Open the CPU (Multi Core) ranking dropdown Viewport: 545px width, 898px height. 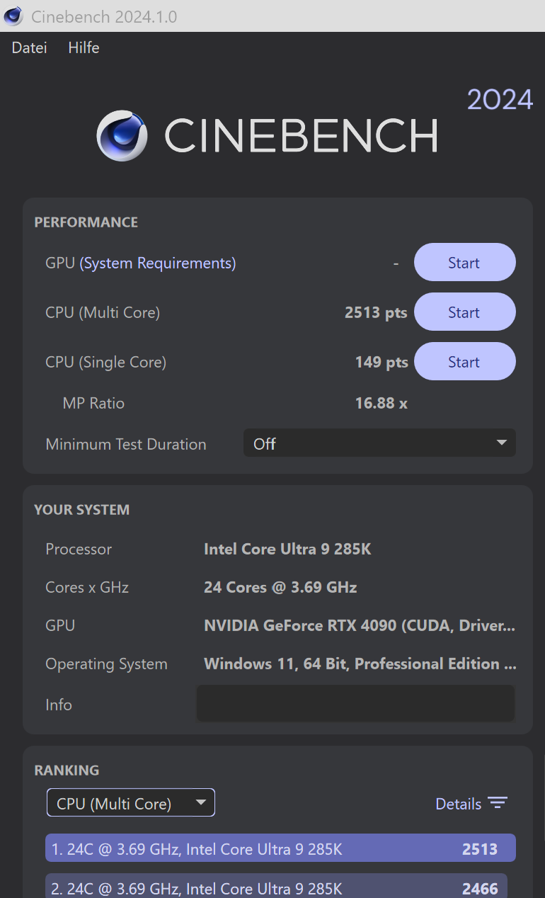pyautogui.click(x=130, y=802)
